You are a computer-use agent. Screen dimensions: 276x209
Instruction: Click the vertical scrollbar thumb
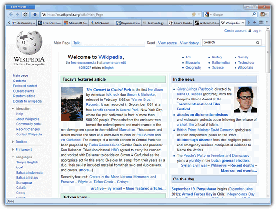268,52
